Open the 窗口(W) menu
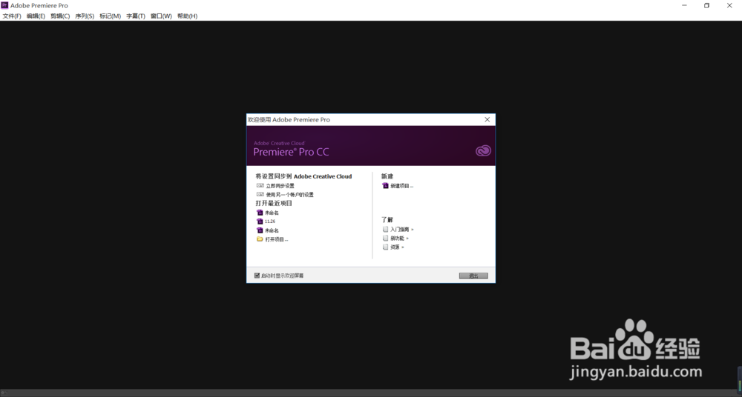Screen dimensions: 742x397 click(161, 16)
